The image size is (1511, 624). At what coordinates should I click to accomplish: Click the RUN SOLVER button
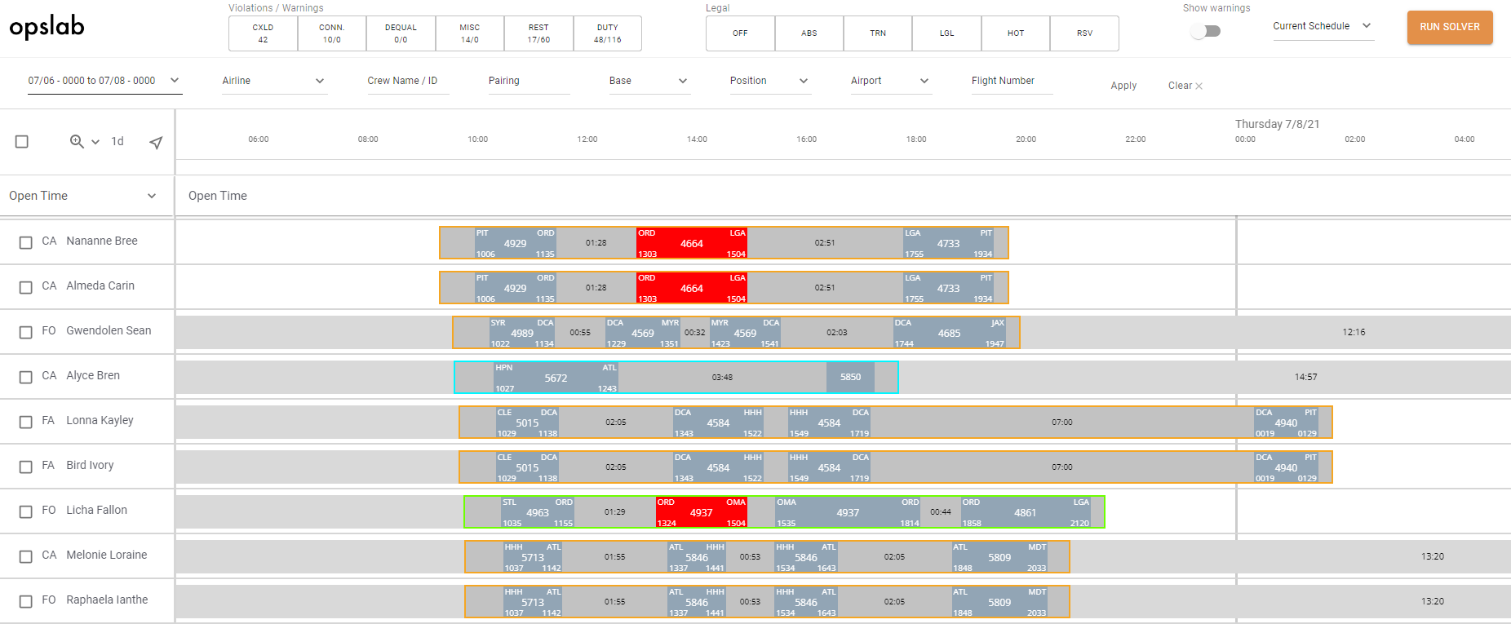(1450, 27)
